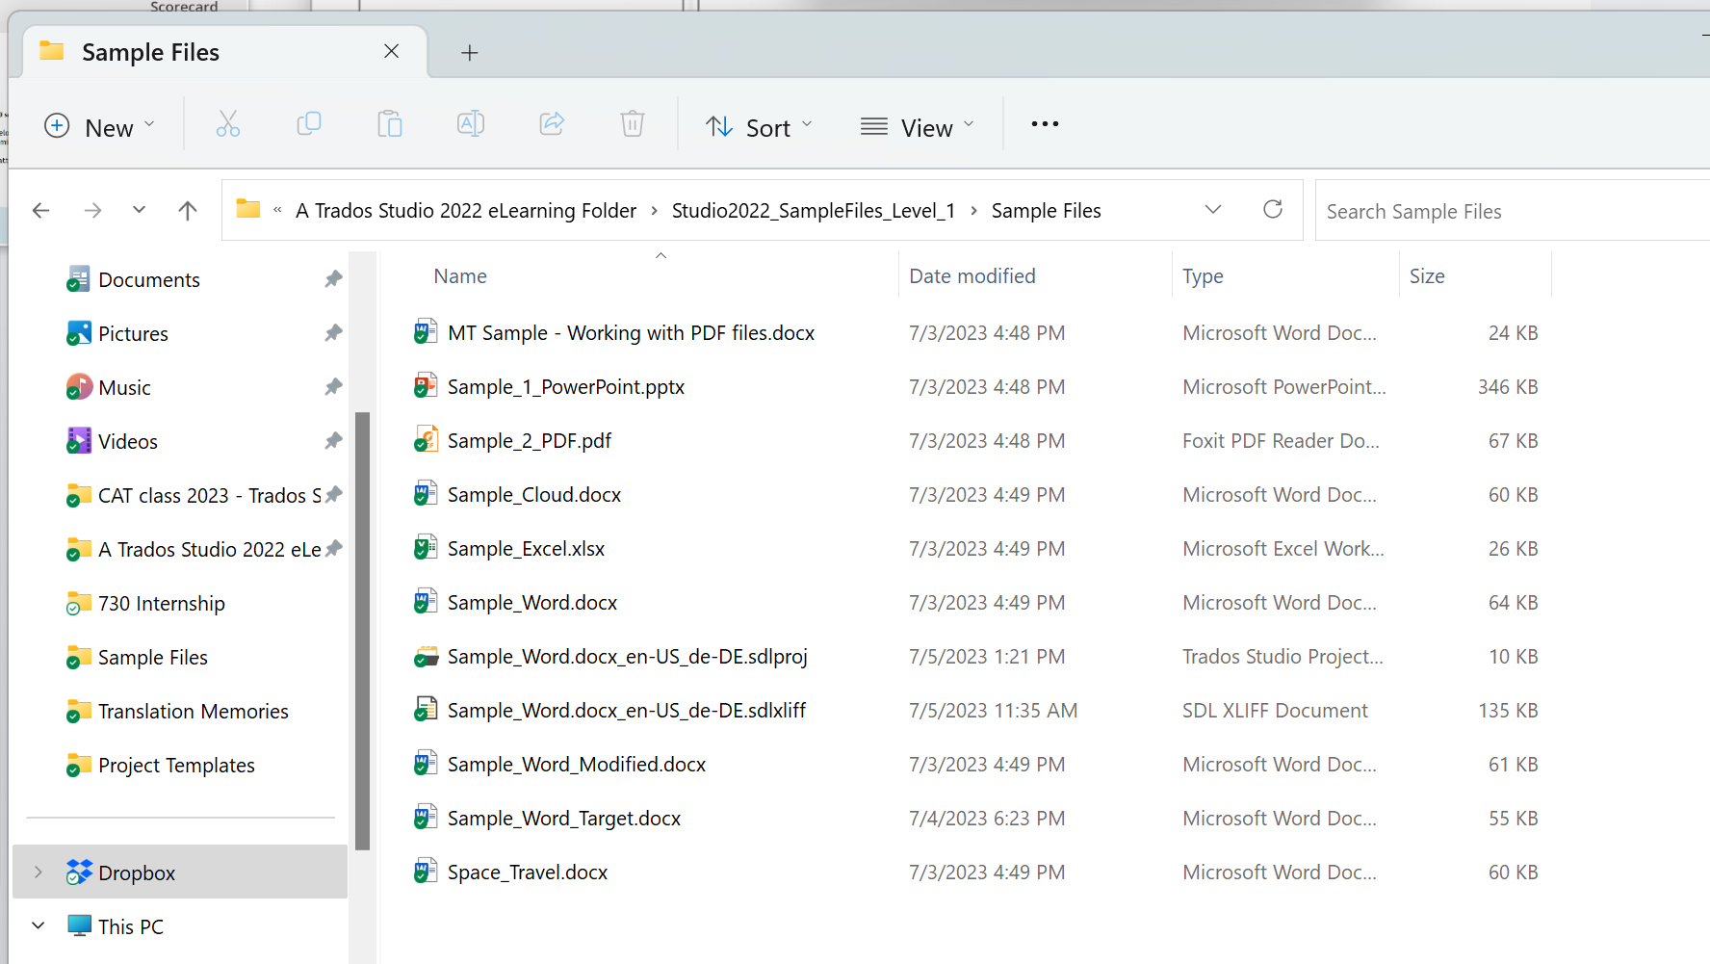This screenshot has width=1710, height=964.
Task: Click the Copy icon in toolbar
Action: [x=308, y=124]
